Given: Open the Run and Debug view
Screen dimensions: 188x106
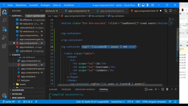Looking at the screenshot, I should tap(4, 37).
